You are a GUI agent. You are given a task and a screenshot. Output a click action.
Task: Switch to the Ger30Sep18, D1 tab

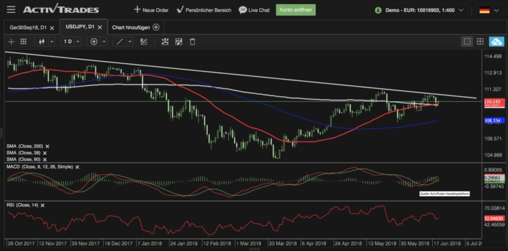point(29,27)
